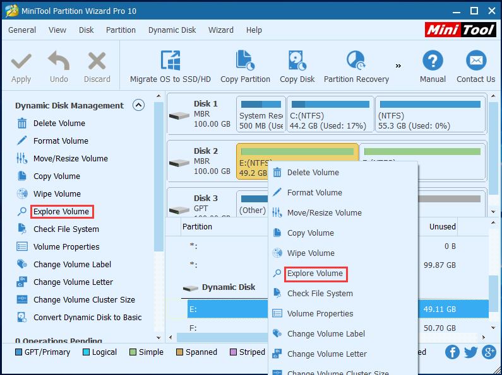Click the Unused column header
The height and width of the screenshot is (375, 502).
438,227
